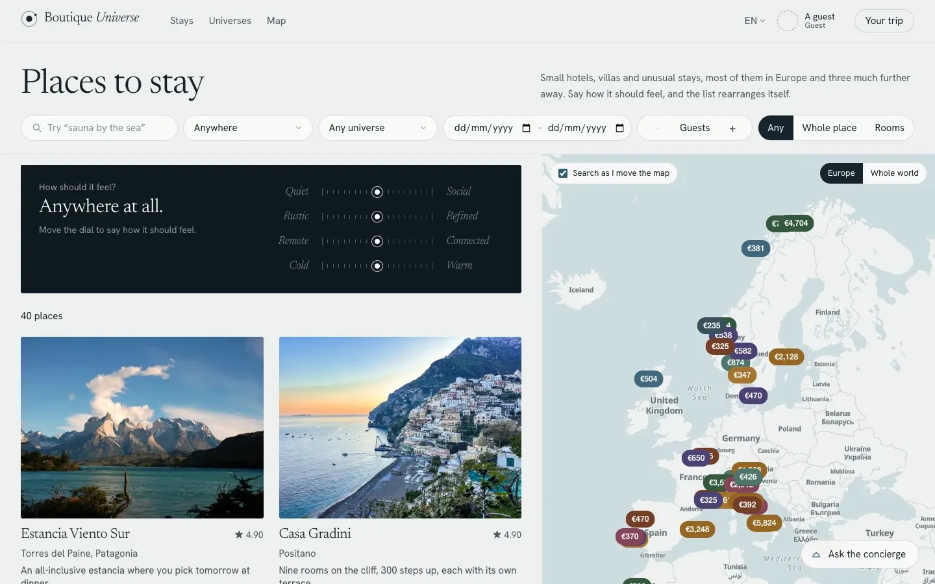935x584 pixels.
Task: Click the Boutique Universe logo icon
Action: (x=29, y=19)
